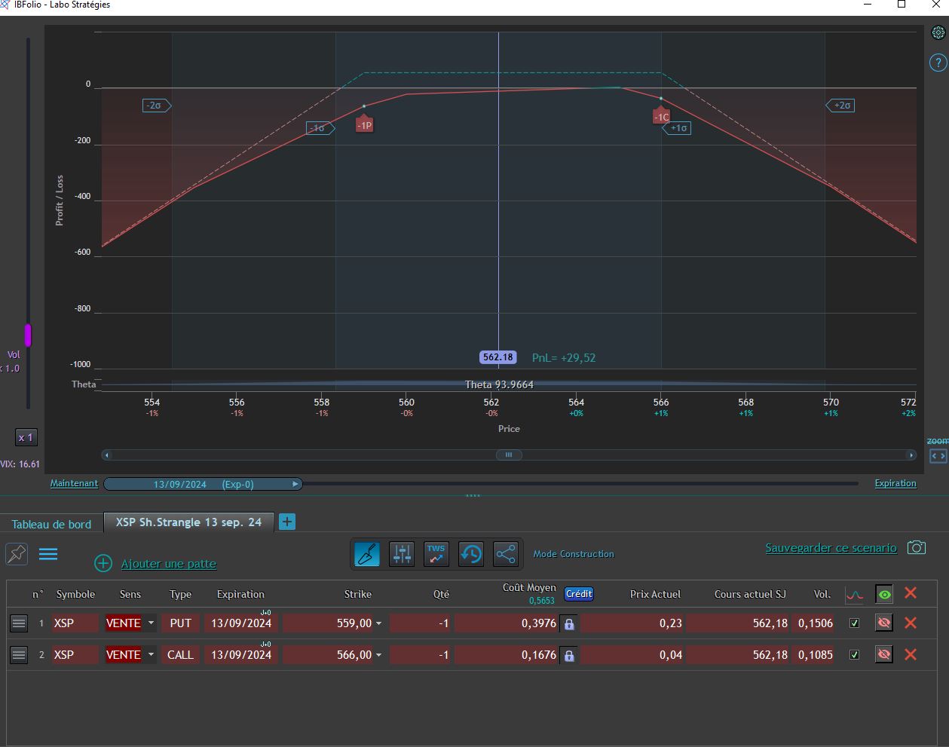Toggle visibility of PUT 559 leg
Viewport: 949px width, 747px height.
884,623
